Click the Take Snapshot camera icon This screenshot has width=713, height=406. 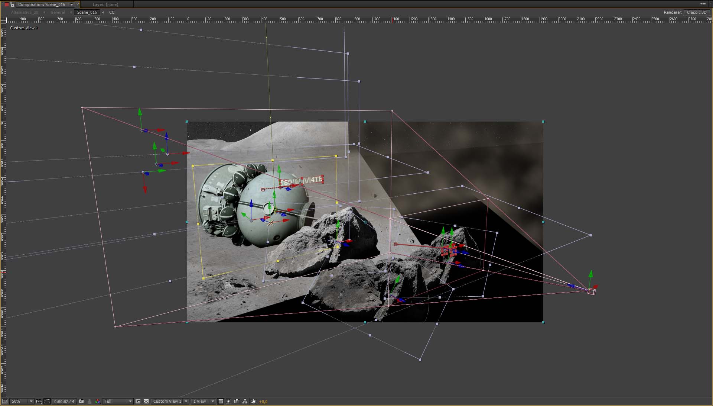(81, 401)
